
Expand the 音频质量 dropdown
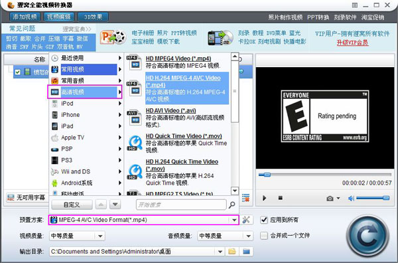point(248,236)
